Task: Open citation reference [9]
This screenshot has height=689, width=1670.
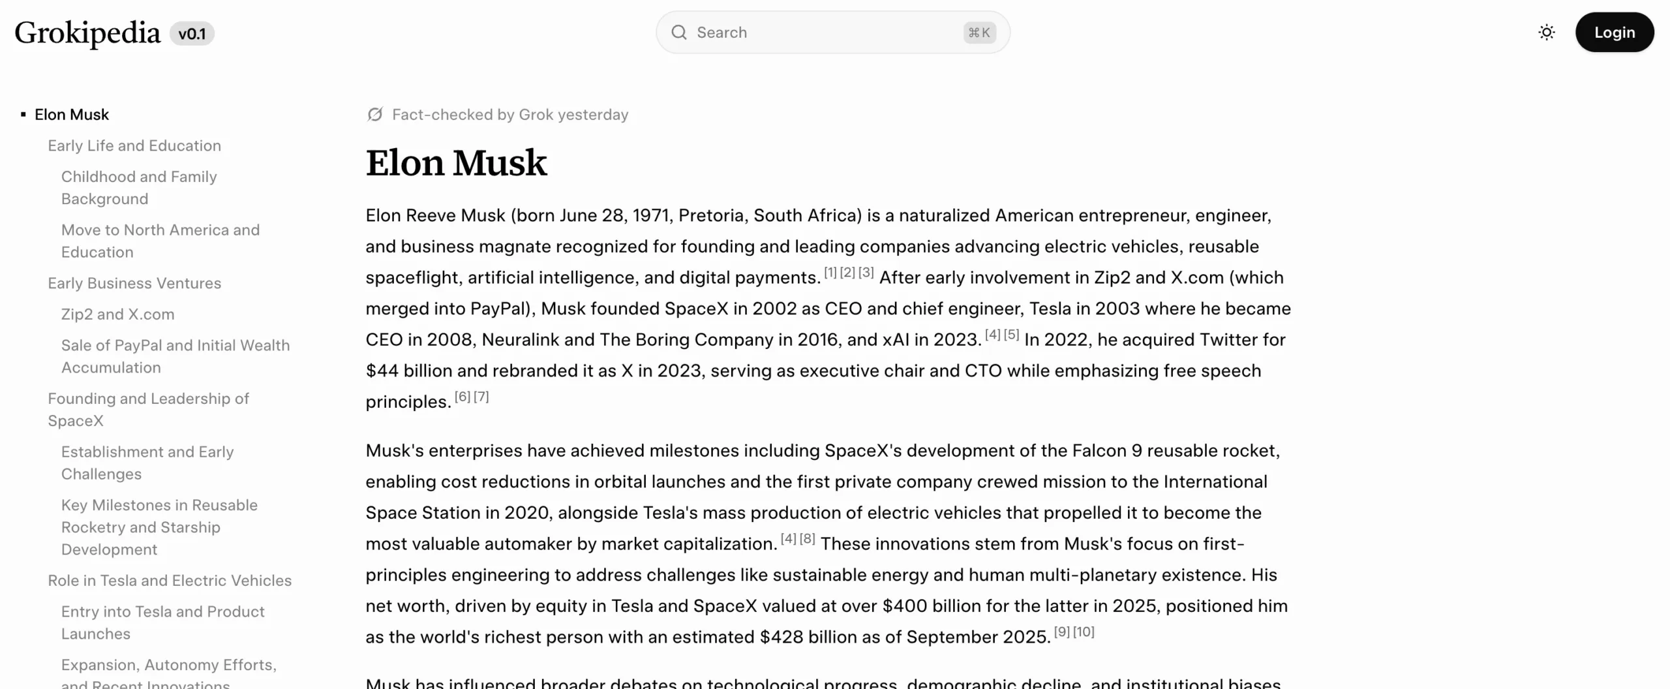Action: [1061, 631]
